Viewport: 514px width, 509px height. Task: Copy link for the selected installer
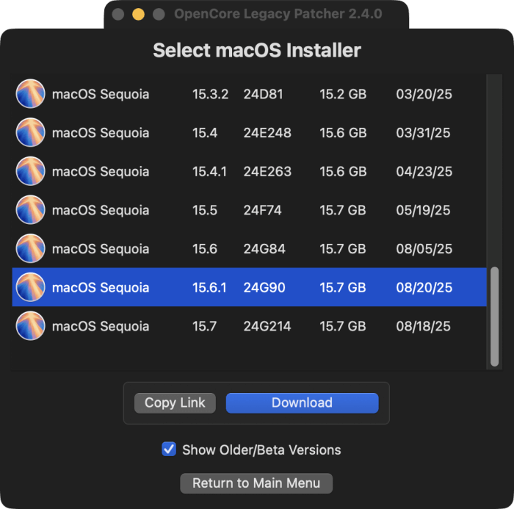click(x=175, y=402)
